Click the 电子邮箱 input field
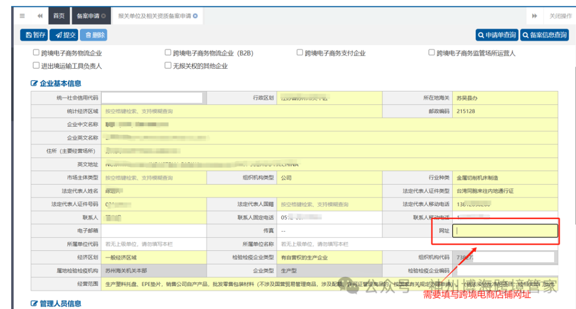Screen dimensions: 576x309 (x=154, y=231)
